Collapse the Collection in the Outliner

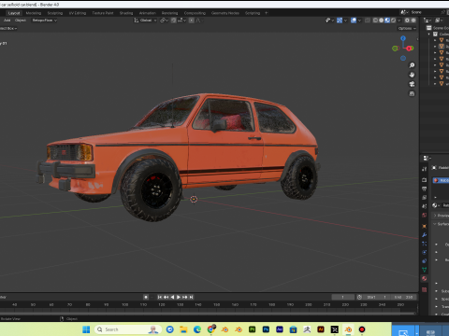point(429,34)
